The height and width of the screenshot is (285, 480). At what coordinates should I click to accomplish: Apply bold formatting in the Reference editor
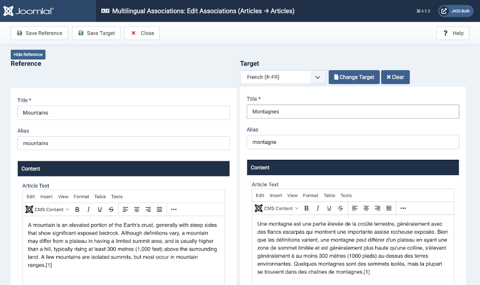77,209
